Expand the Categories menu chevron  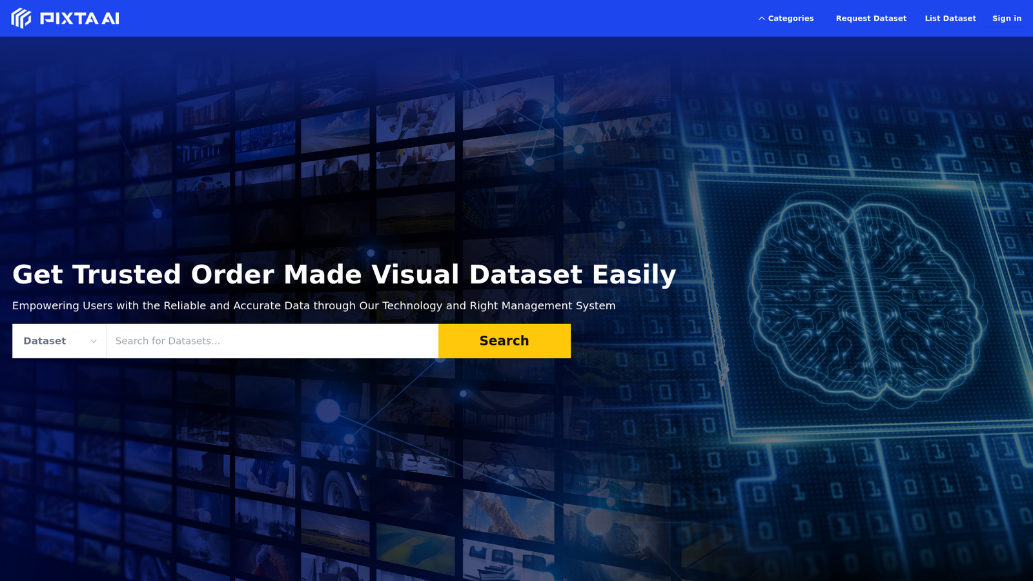coord(762,18)
